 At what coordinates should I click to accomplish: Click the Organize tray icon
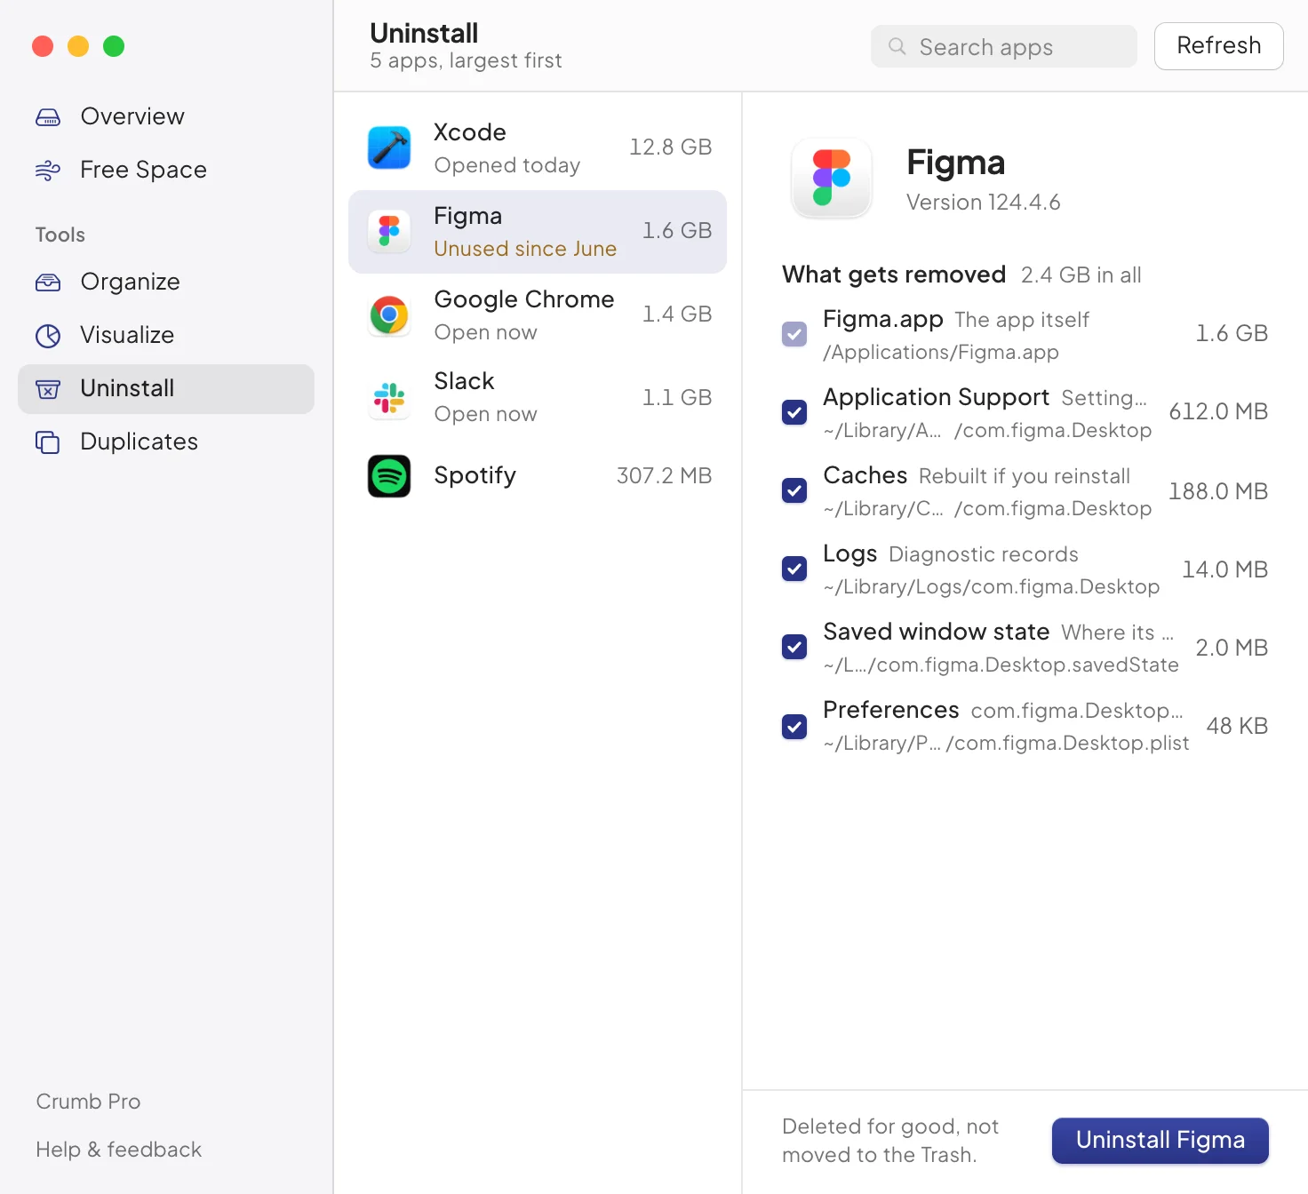(x=48, y=283)
